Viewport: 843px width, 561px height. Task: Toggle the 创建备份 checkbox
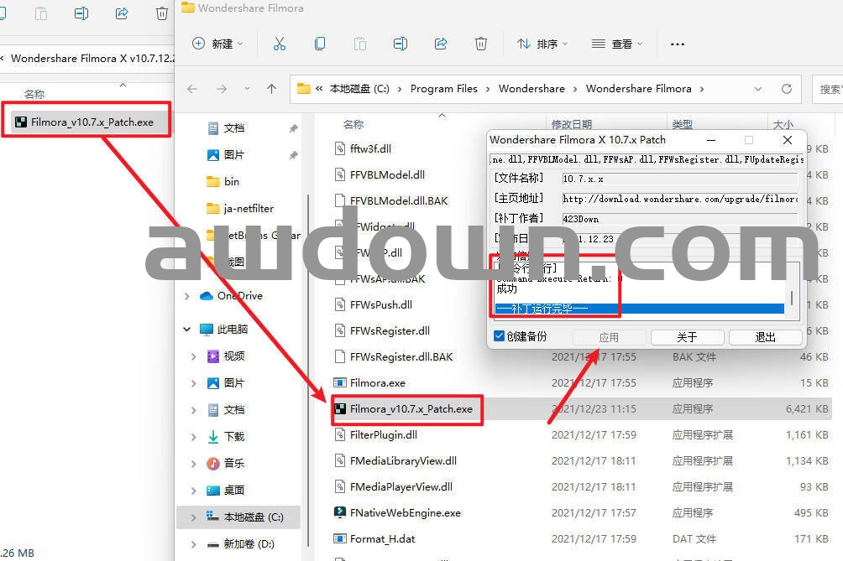point(500,336)
